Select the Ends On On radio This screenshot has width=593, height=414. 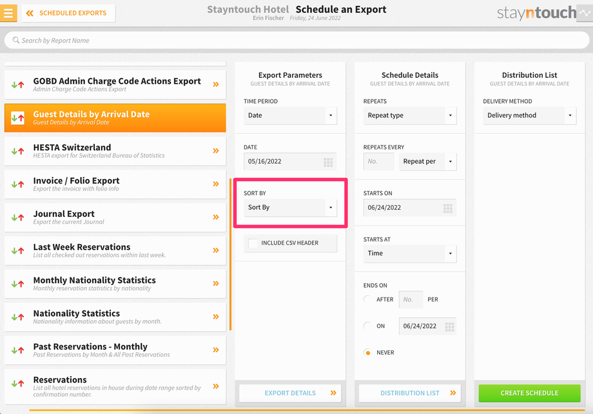click(367, 326)
